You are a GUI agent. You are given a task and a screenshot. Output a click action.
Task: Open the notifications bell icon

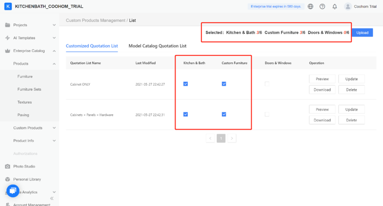pos(334,7)
